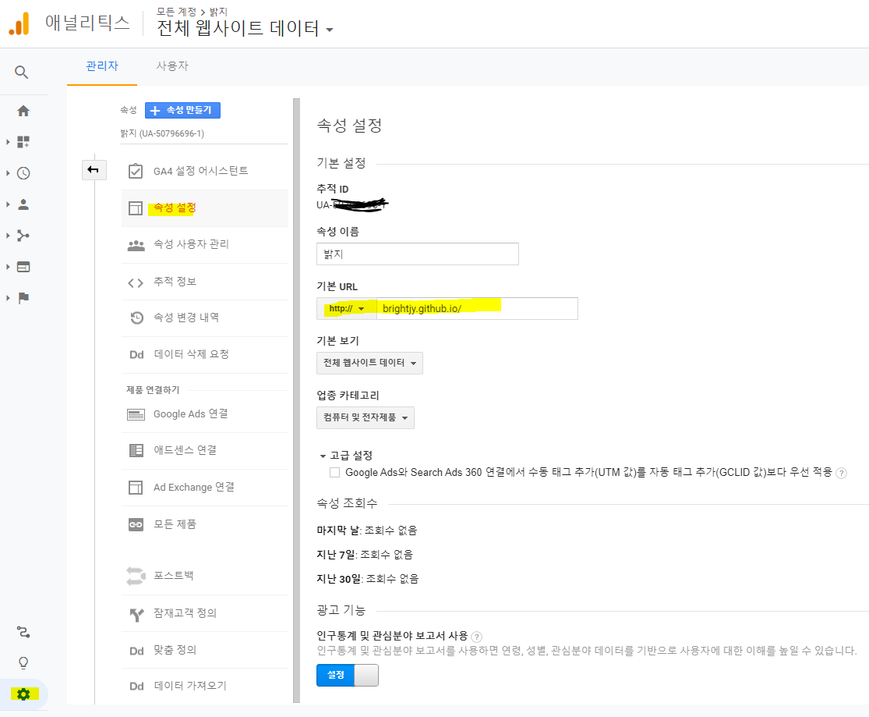Check the manual tagging UTM override checkbox

pos(335,472)
